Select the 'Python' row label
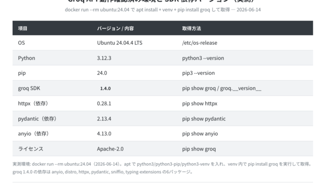326x183 pixels. pos(26,58)
